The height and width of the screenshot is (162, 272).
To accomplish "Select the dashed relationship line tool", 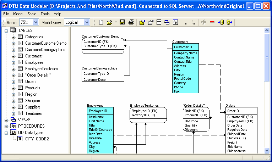I will click(x=192, y=22).
